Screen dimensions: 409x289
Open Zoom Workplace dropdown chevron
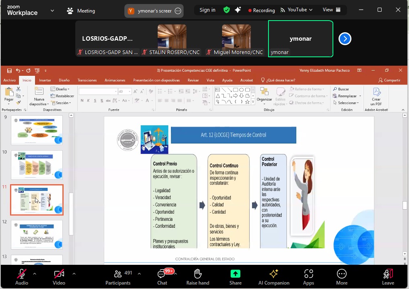pos(52,11)
